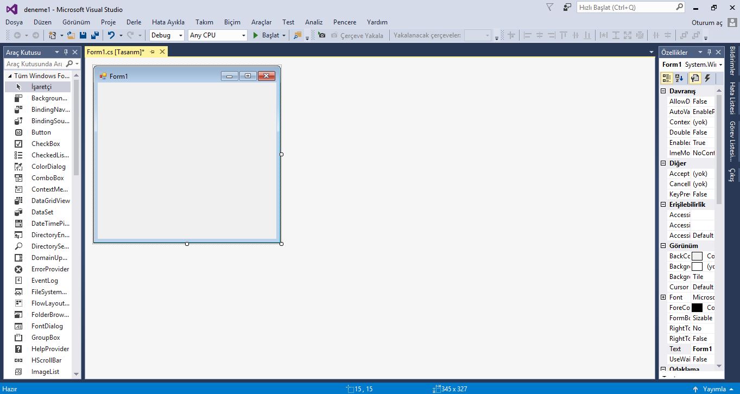Image resolution: width=740 pixels, height=394 pixels.
Task: Show Events with the lightning bolt icon
Action: click(x=707, y=78)
